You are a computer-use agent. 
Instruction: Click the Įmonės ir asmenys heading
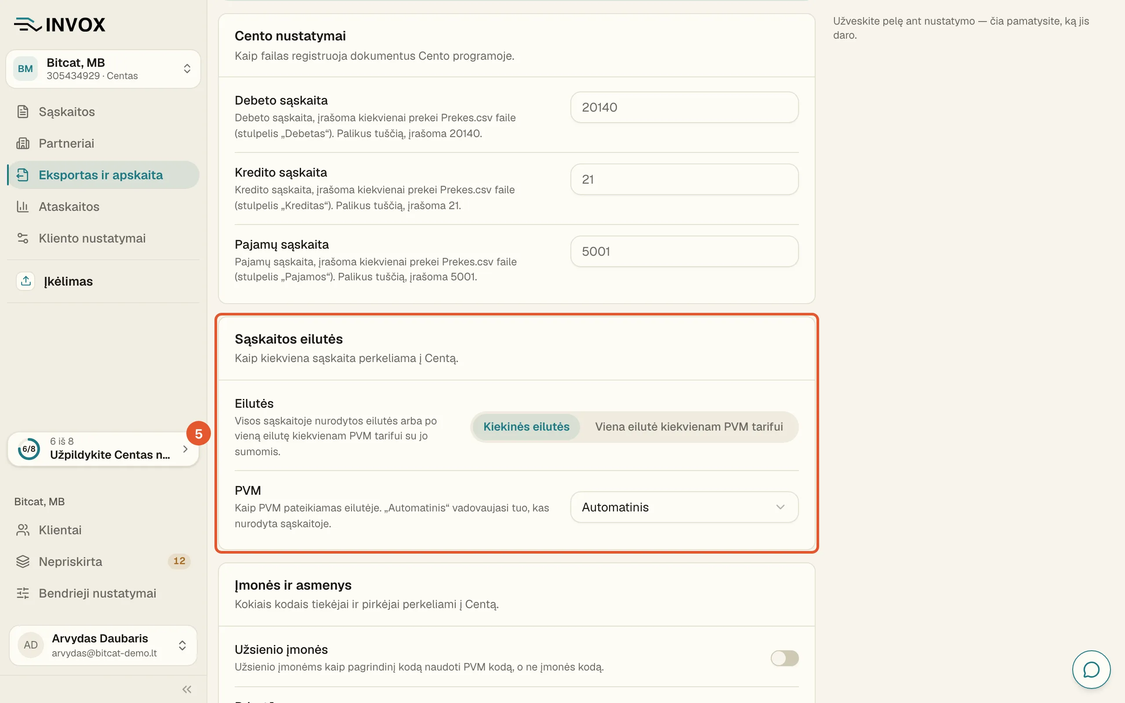coord(293,585)
